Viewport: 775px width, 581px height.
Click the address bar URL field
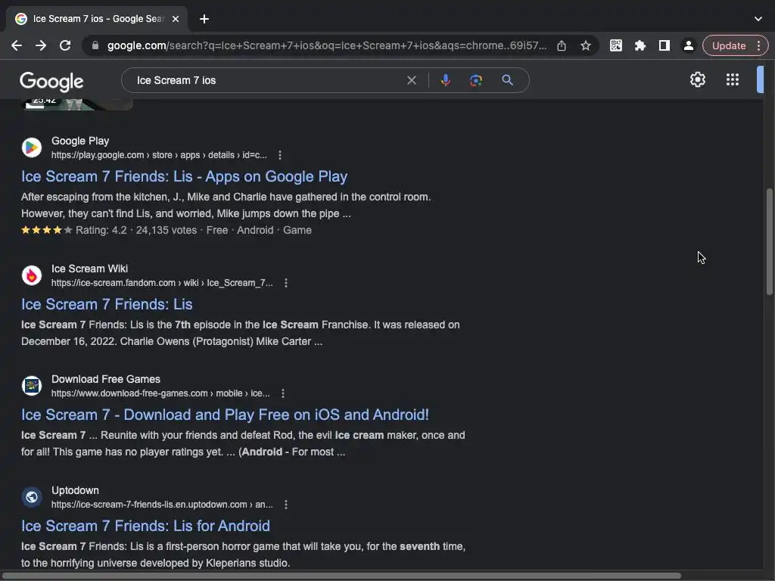tap(327, 45)
